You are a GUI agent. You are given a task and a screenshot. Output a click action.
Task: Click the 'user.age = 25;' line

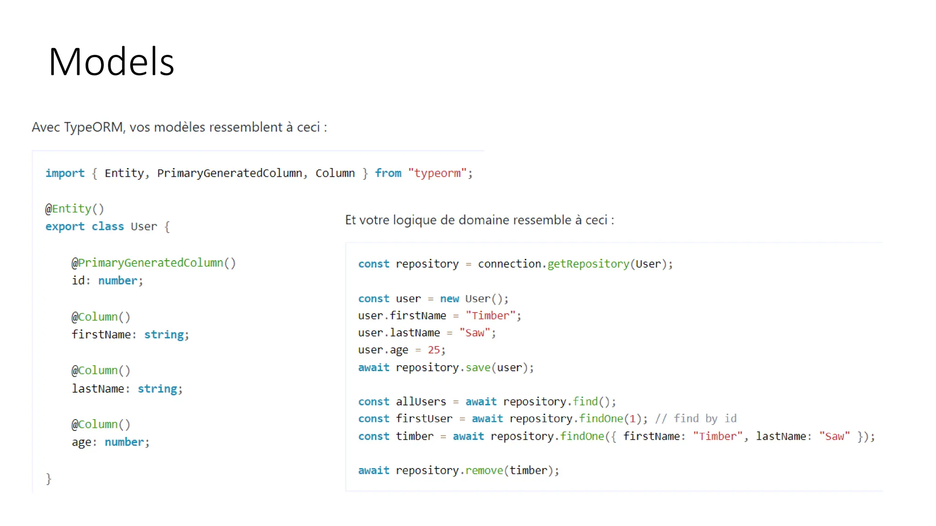(401, 350)
